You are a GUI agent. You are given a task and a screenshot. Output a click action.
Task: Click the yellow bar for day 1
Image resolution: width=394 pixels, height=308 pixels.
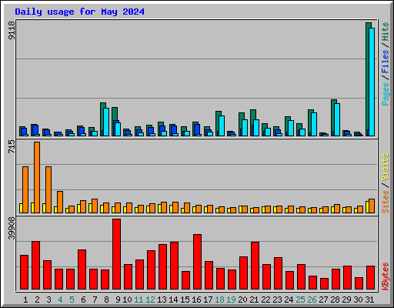[x=21, y=208]
